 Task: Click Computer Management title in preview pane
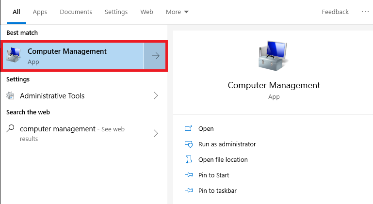tap(274, 85)
